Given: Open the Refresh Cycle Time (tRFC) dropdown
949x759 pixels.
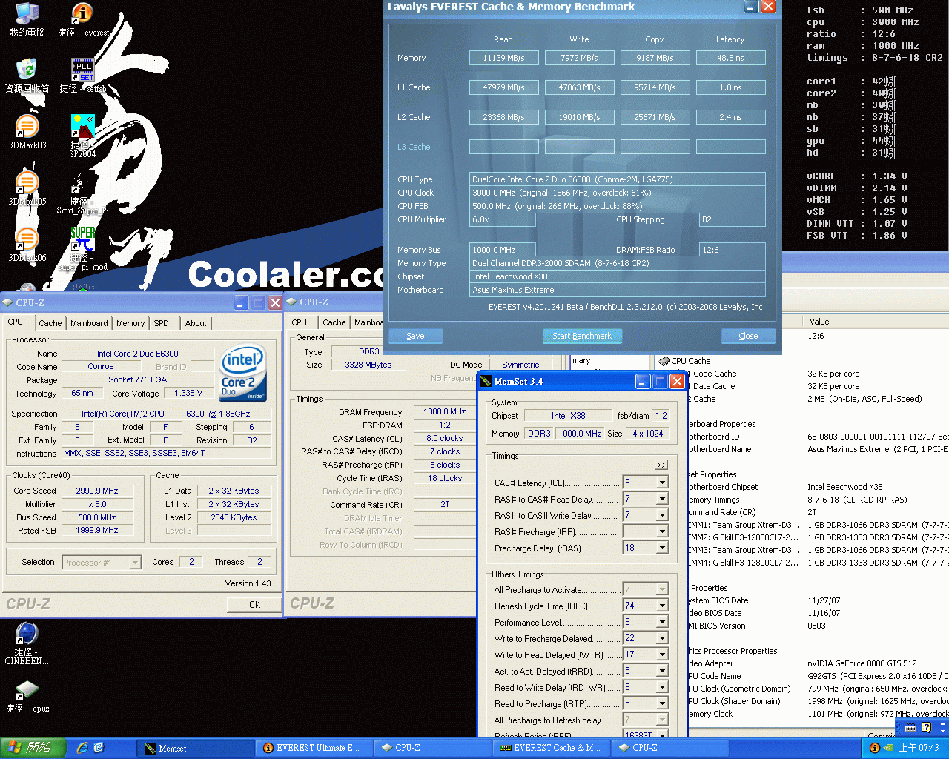Looking at the screenshot, I should point(662,606).
